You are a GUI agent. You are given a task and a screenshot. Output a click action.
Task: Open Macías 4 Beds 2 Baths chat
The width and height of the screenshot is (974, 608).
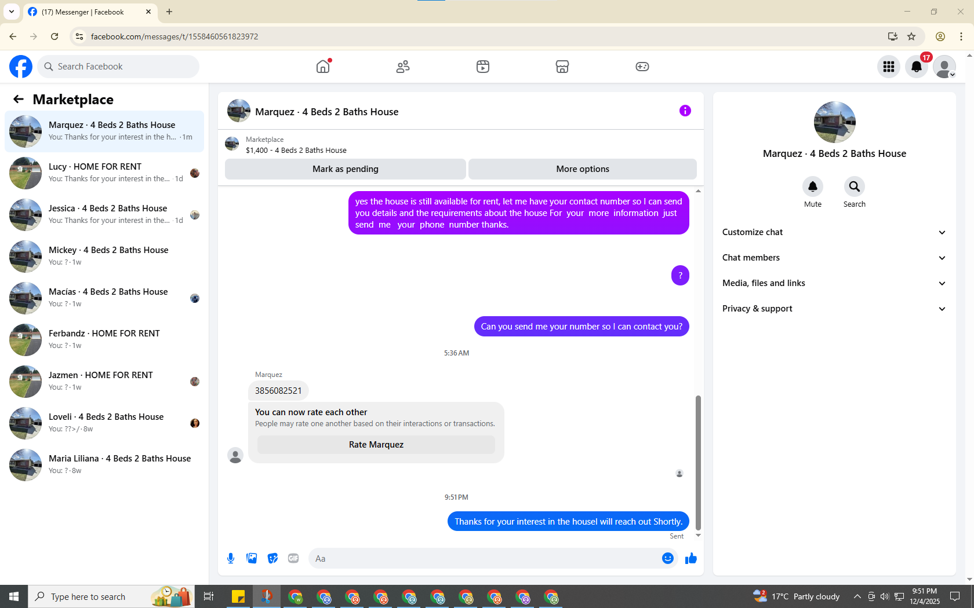pyautogui.click(x=104, y=298)
